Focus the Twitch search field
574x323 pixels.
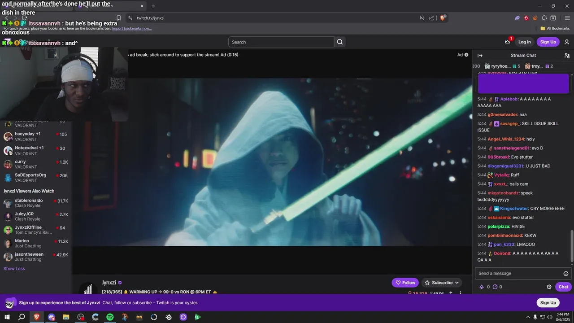pos(281,42)
